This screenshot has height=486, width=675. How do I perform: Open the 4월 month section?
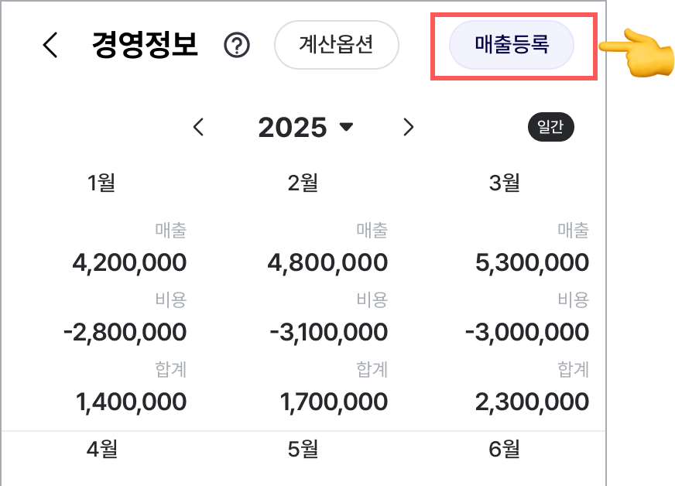[102, 449]
